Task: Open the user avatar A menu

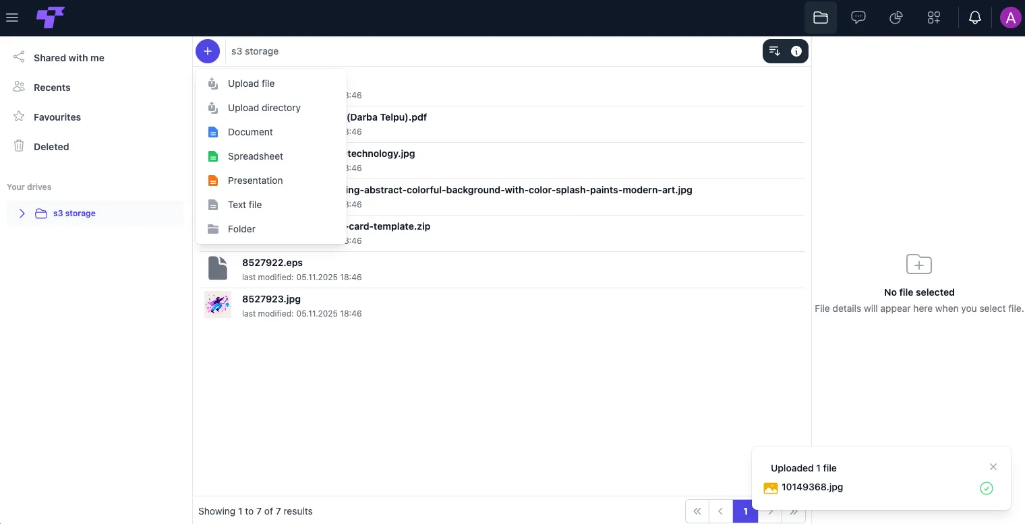Action: click(1010, 18)
